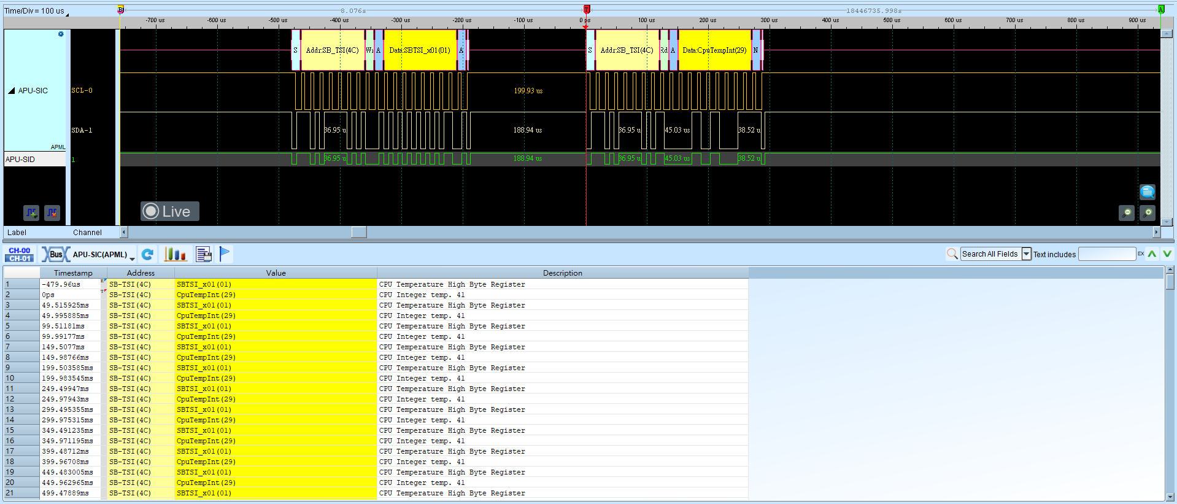1177x504 pixels.
Task: Click the Address column header
Action: click(x=141, y=273)
